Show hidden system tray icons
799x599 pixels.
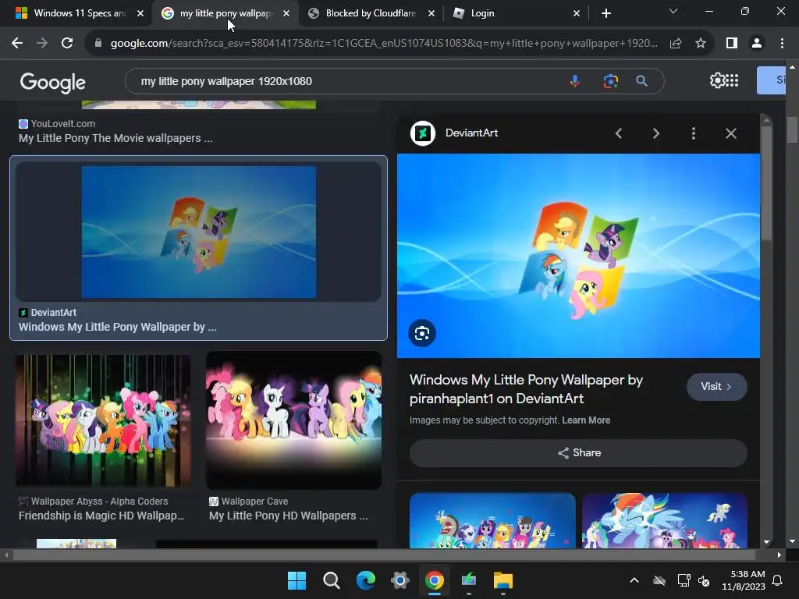tap(634, 580)
